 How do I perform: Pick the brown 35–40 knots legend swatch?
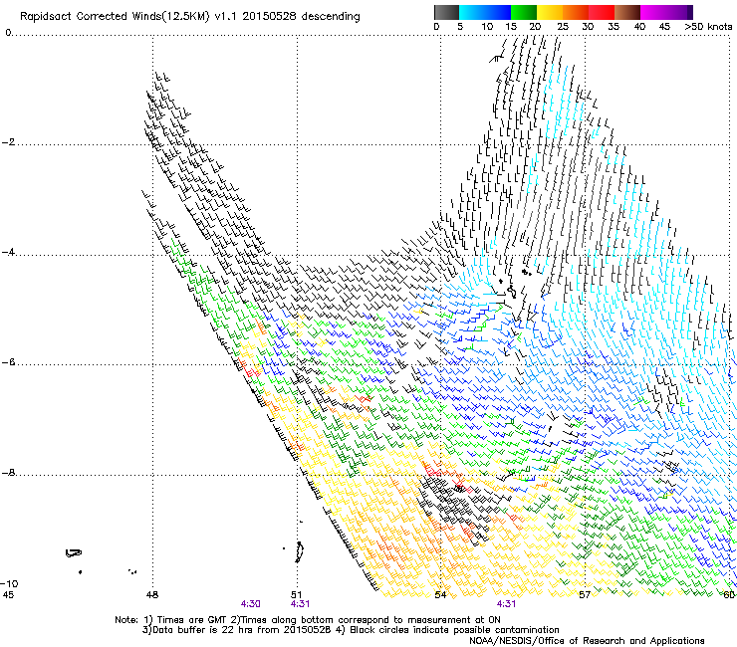click(627, 12)
